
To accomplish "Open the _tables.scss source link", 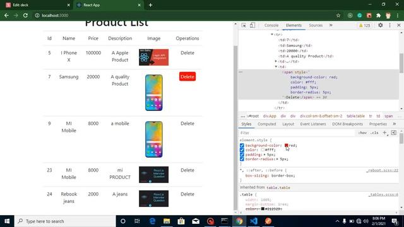I will [x=383, y=195].
